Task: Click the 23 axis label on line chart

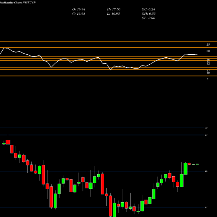Action: (208, 45)
